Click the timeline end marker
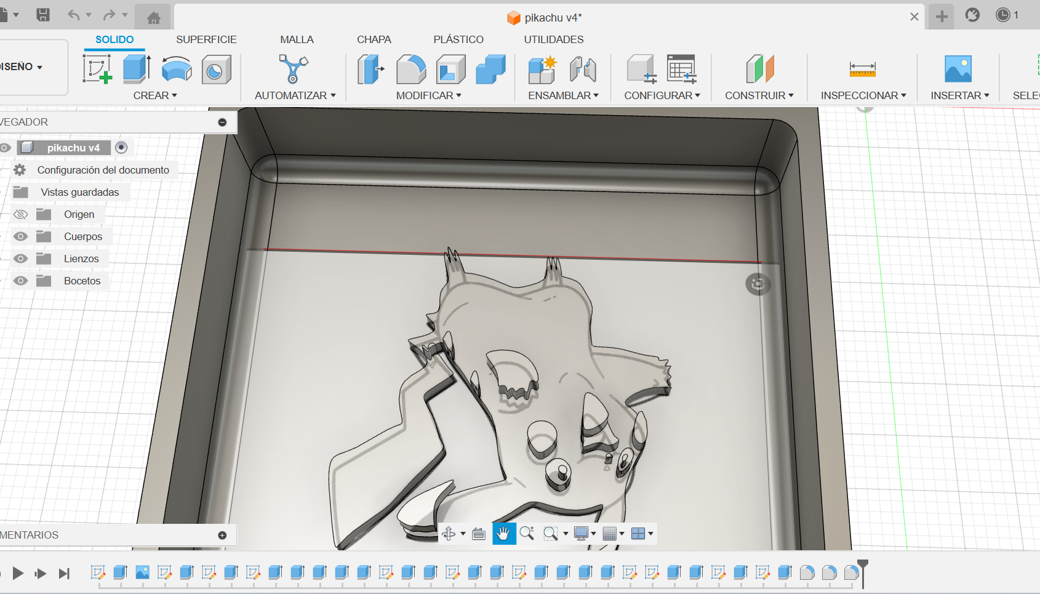Viewport: 1040px width, 594px height. 863,572
